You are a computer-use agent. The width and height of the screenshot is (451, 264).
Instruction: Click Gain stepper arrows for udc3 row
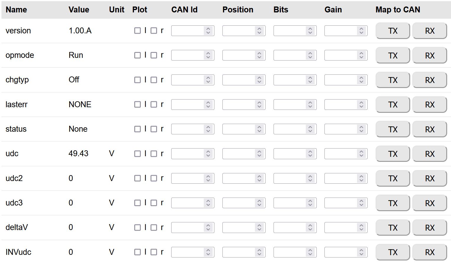(x=361, y=203)
